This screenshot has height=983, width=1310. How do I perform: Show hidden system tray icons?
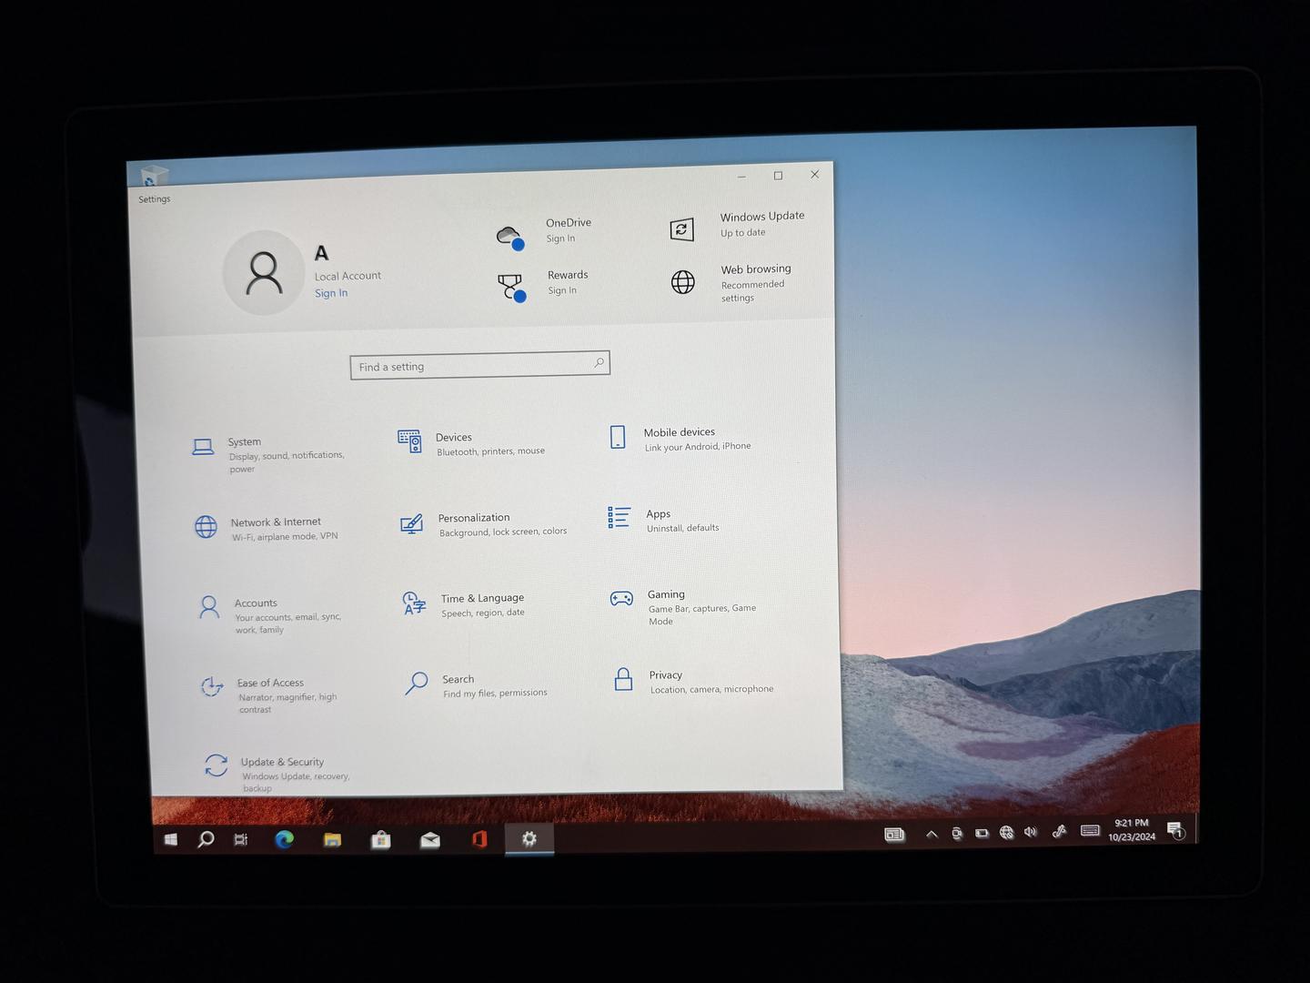pos(932,834)
